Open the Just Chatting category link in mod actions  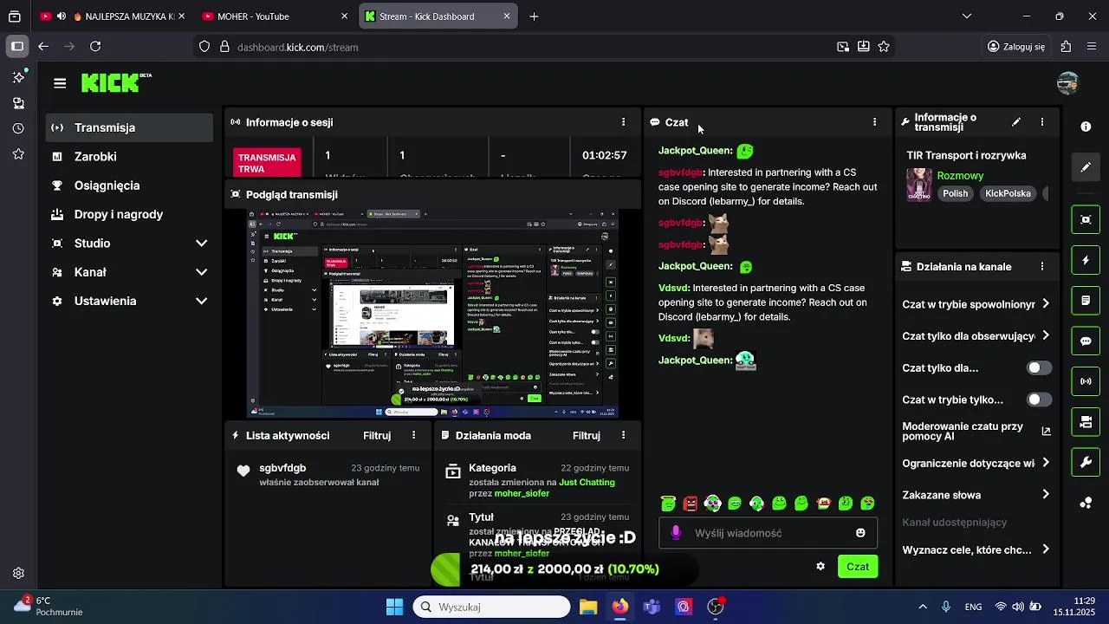(587, 482)
